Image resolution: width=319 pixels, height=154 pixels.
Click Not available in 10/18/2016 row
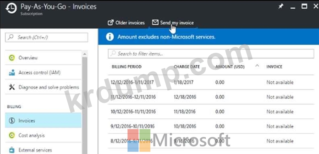(x=280, y=126)
